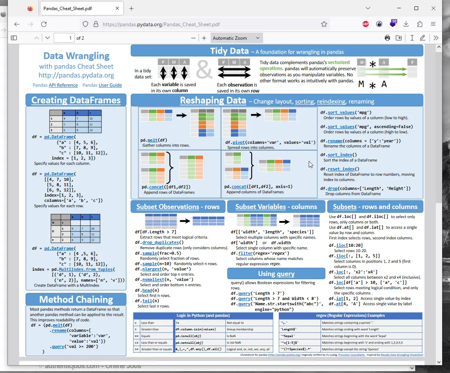
Task: Zoom out of the PDF document
Action: 193,38
